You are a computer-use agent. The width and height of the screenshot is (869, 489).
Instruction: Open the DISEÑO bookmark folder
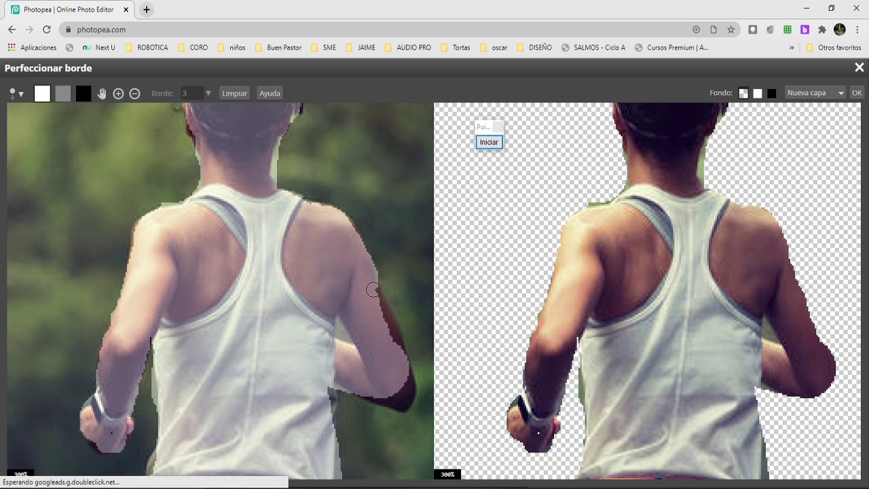click(x=534, y=48)
